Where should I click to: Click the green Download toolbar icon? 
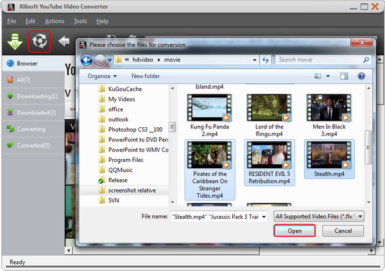click(x=15, y=42)
